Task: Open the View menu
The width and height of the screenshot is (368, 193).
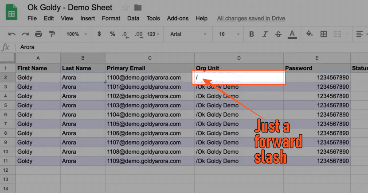Action: (x=67, y=19)
